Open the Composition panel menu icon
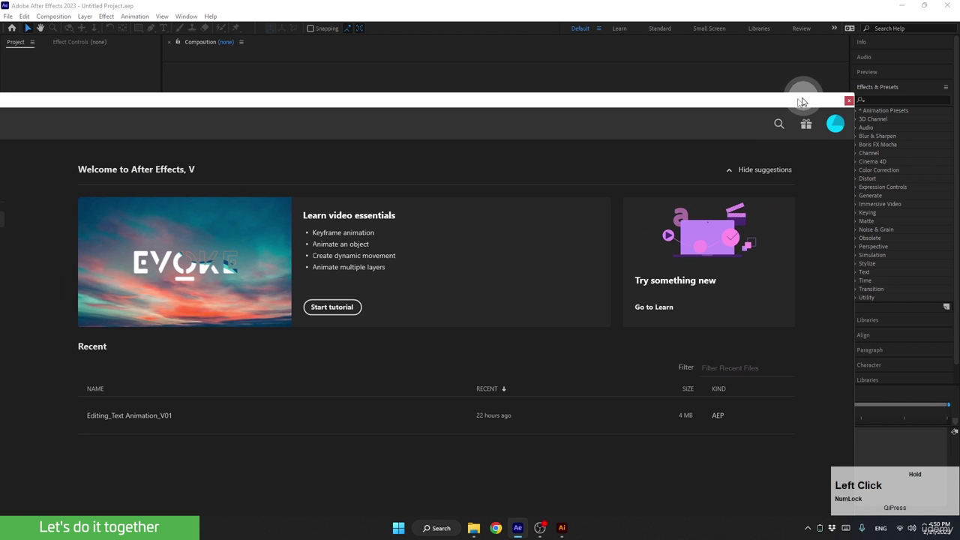 tap(241, 42)
